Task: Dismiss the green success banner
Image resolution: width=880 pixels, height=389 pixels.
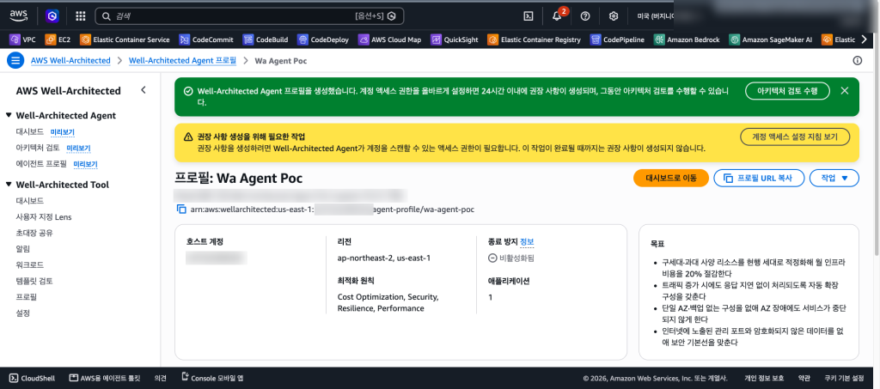Action: click(x=845, y=91)
